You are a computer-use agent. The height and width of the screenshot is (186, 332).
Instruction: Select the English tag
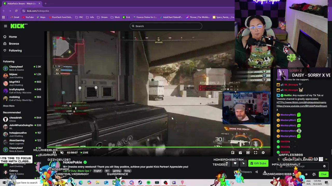pyautogui.click(x=98, y=171)
